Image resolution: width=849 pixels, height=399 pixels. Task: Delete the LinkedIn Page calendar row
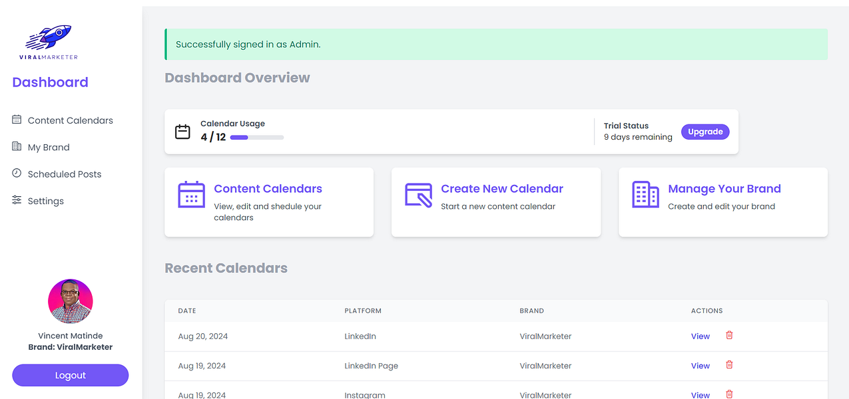[729, 364]
